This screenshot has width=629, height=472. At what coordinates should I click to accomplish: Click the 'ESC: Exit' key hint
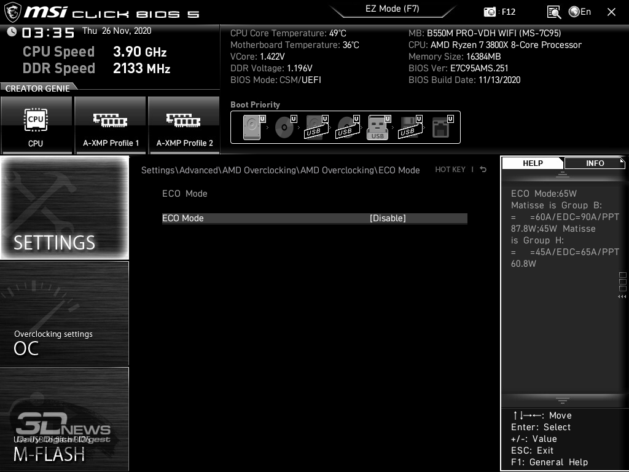[533, 450]
